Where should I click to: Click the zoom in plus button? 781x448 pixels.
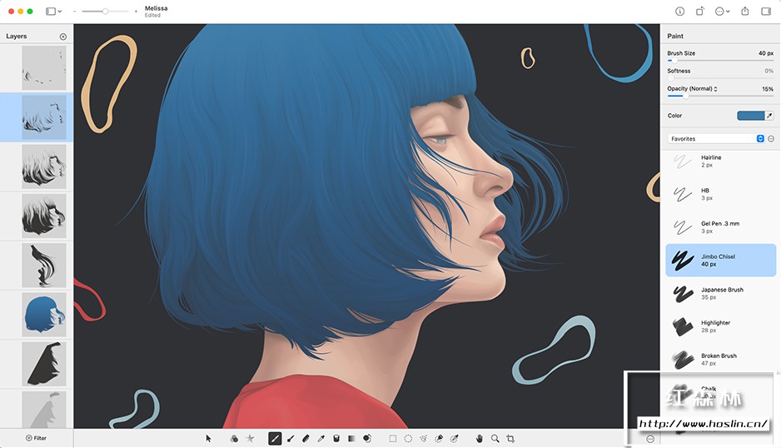pos(136,11)
